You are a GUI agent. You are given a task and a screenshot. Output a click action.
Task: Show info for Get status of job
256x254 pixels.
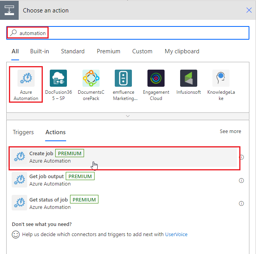(241, 203)
